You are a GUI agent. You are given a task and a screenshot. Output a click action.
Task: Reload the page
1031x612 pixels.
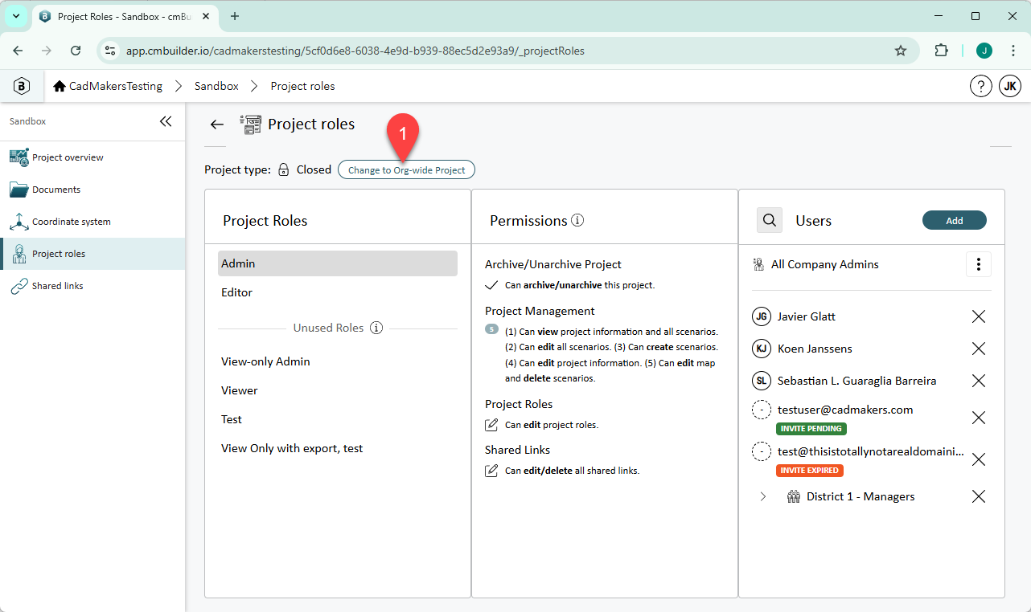tap(76, 51)
